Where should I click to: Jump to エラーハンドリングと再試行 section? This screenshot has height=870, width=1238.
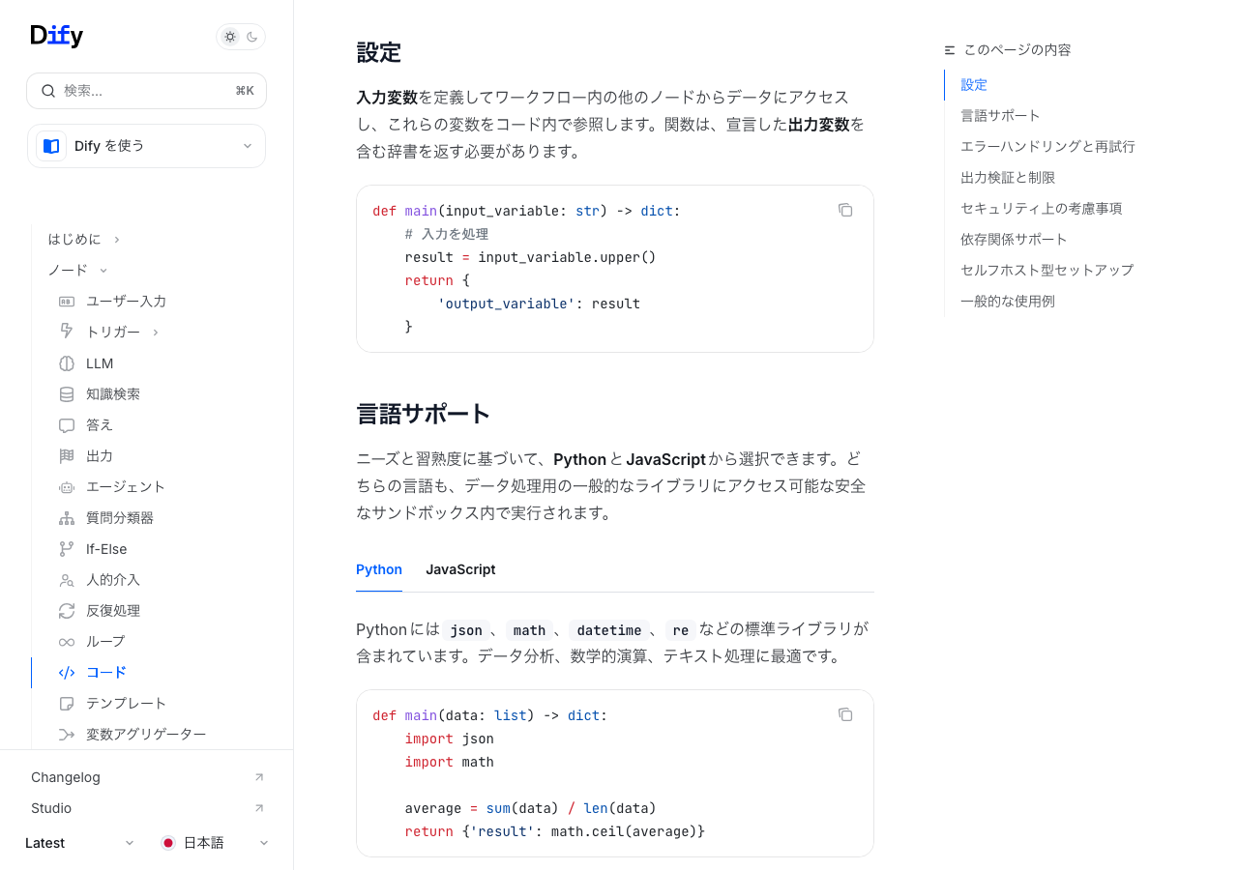click(1047, 147)
